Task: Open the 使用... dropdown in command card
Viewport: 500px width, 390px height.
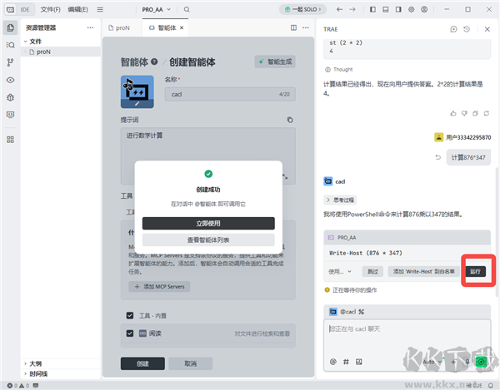Action: click(x=340, y=271)
